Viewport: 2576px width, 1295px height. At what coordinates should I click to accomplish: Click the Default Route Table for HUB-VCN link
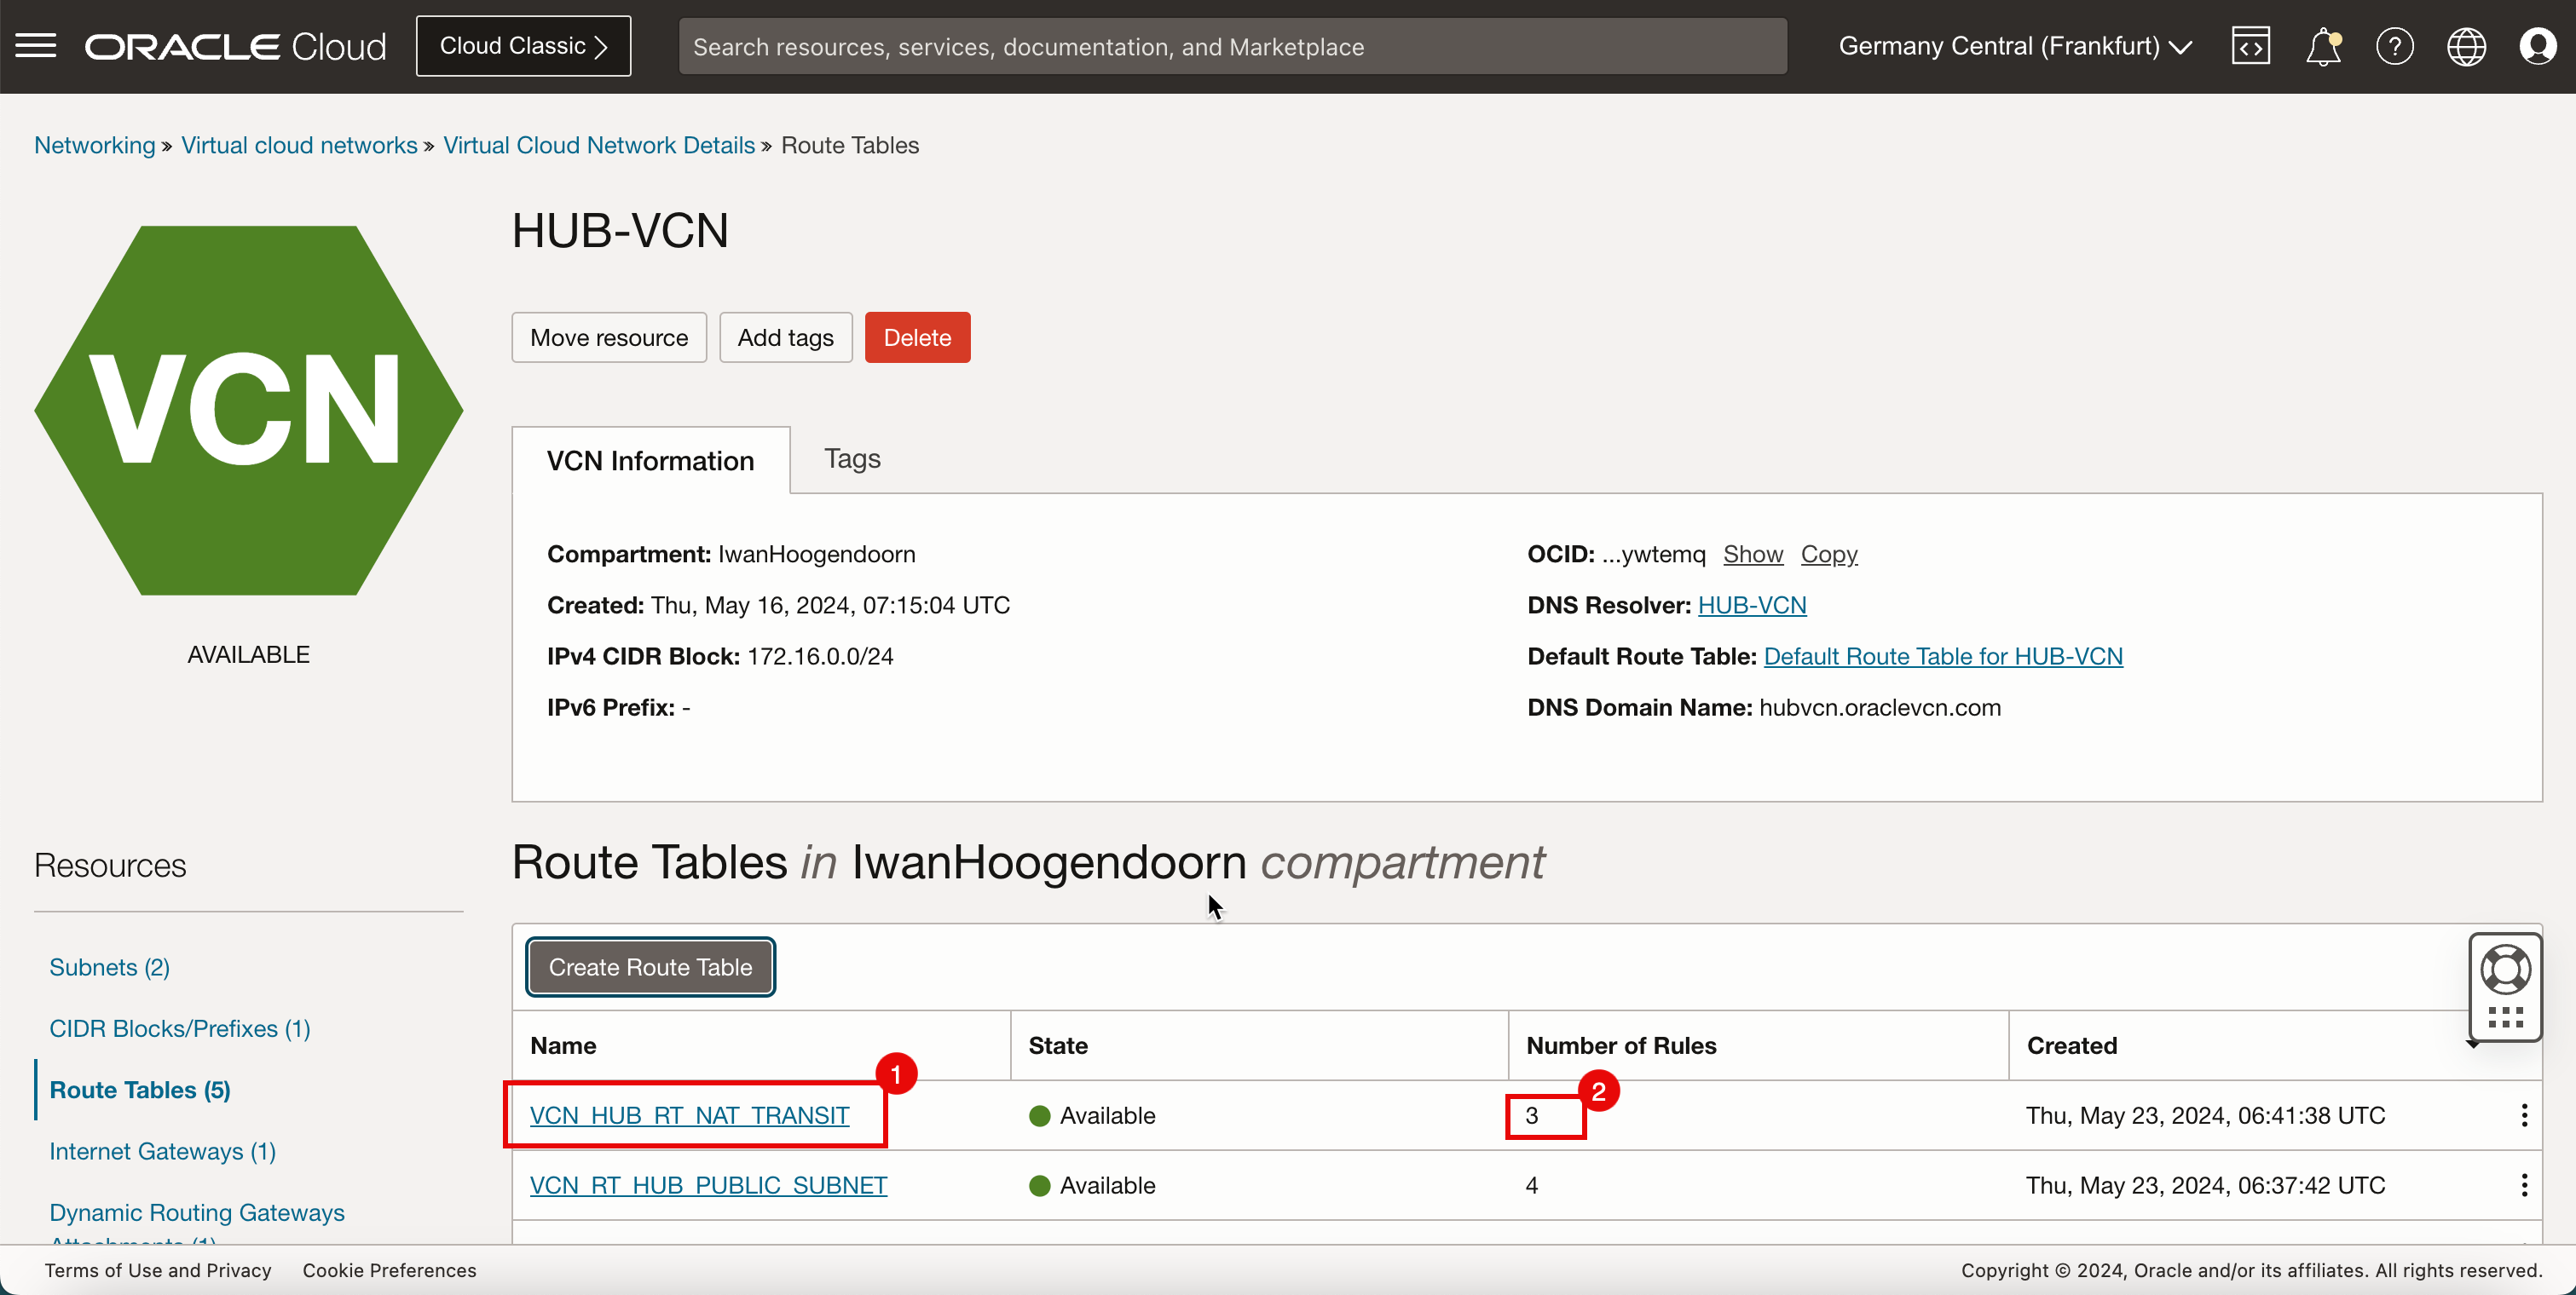[1944, 656]
